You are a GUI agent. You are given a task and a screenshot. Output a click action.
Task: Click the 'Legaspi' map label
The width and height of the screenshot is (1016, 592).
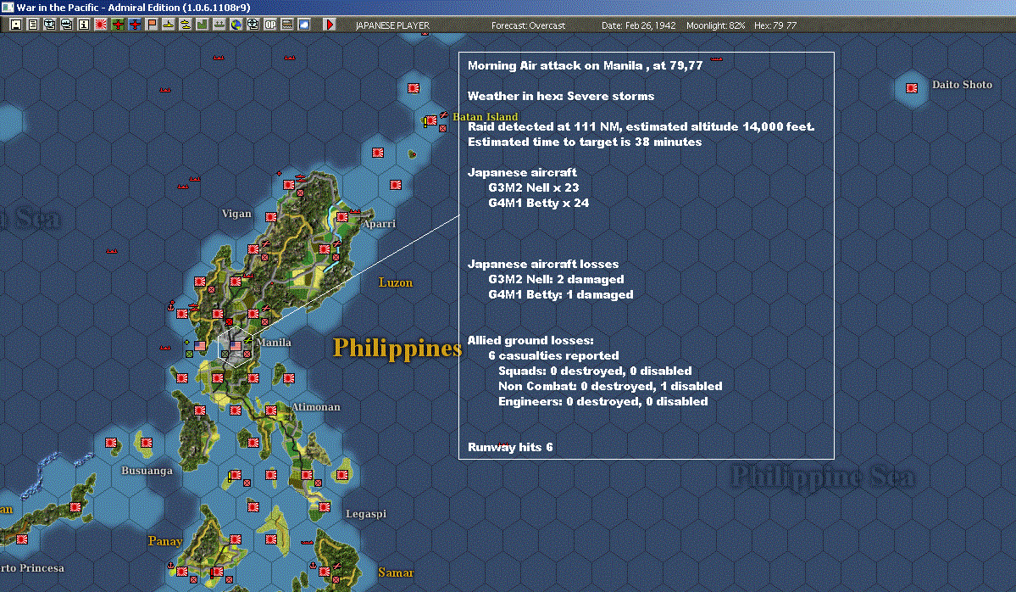(x=366, y=513)
